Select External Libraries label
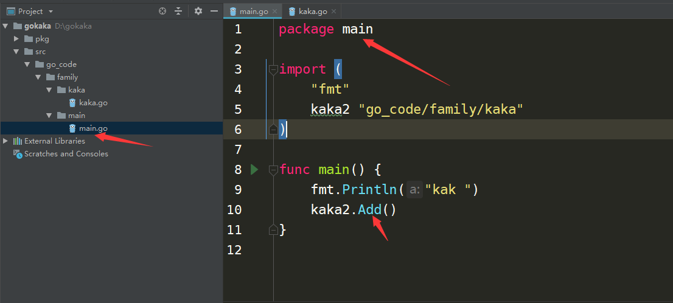This screenshot has height=303, width=673. pyautogui.click(x=55, y=141)
